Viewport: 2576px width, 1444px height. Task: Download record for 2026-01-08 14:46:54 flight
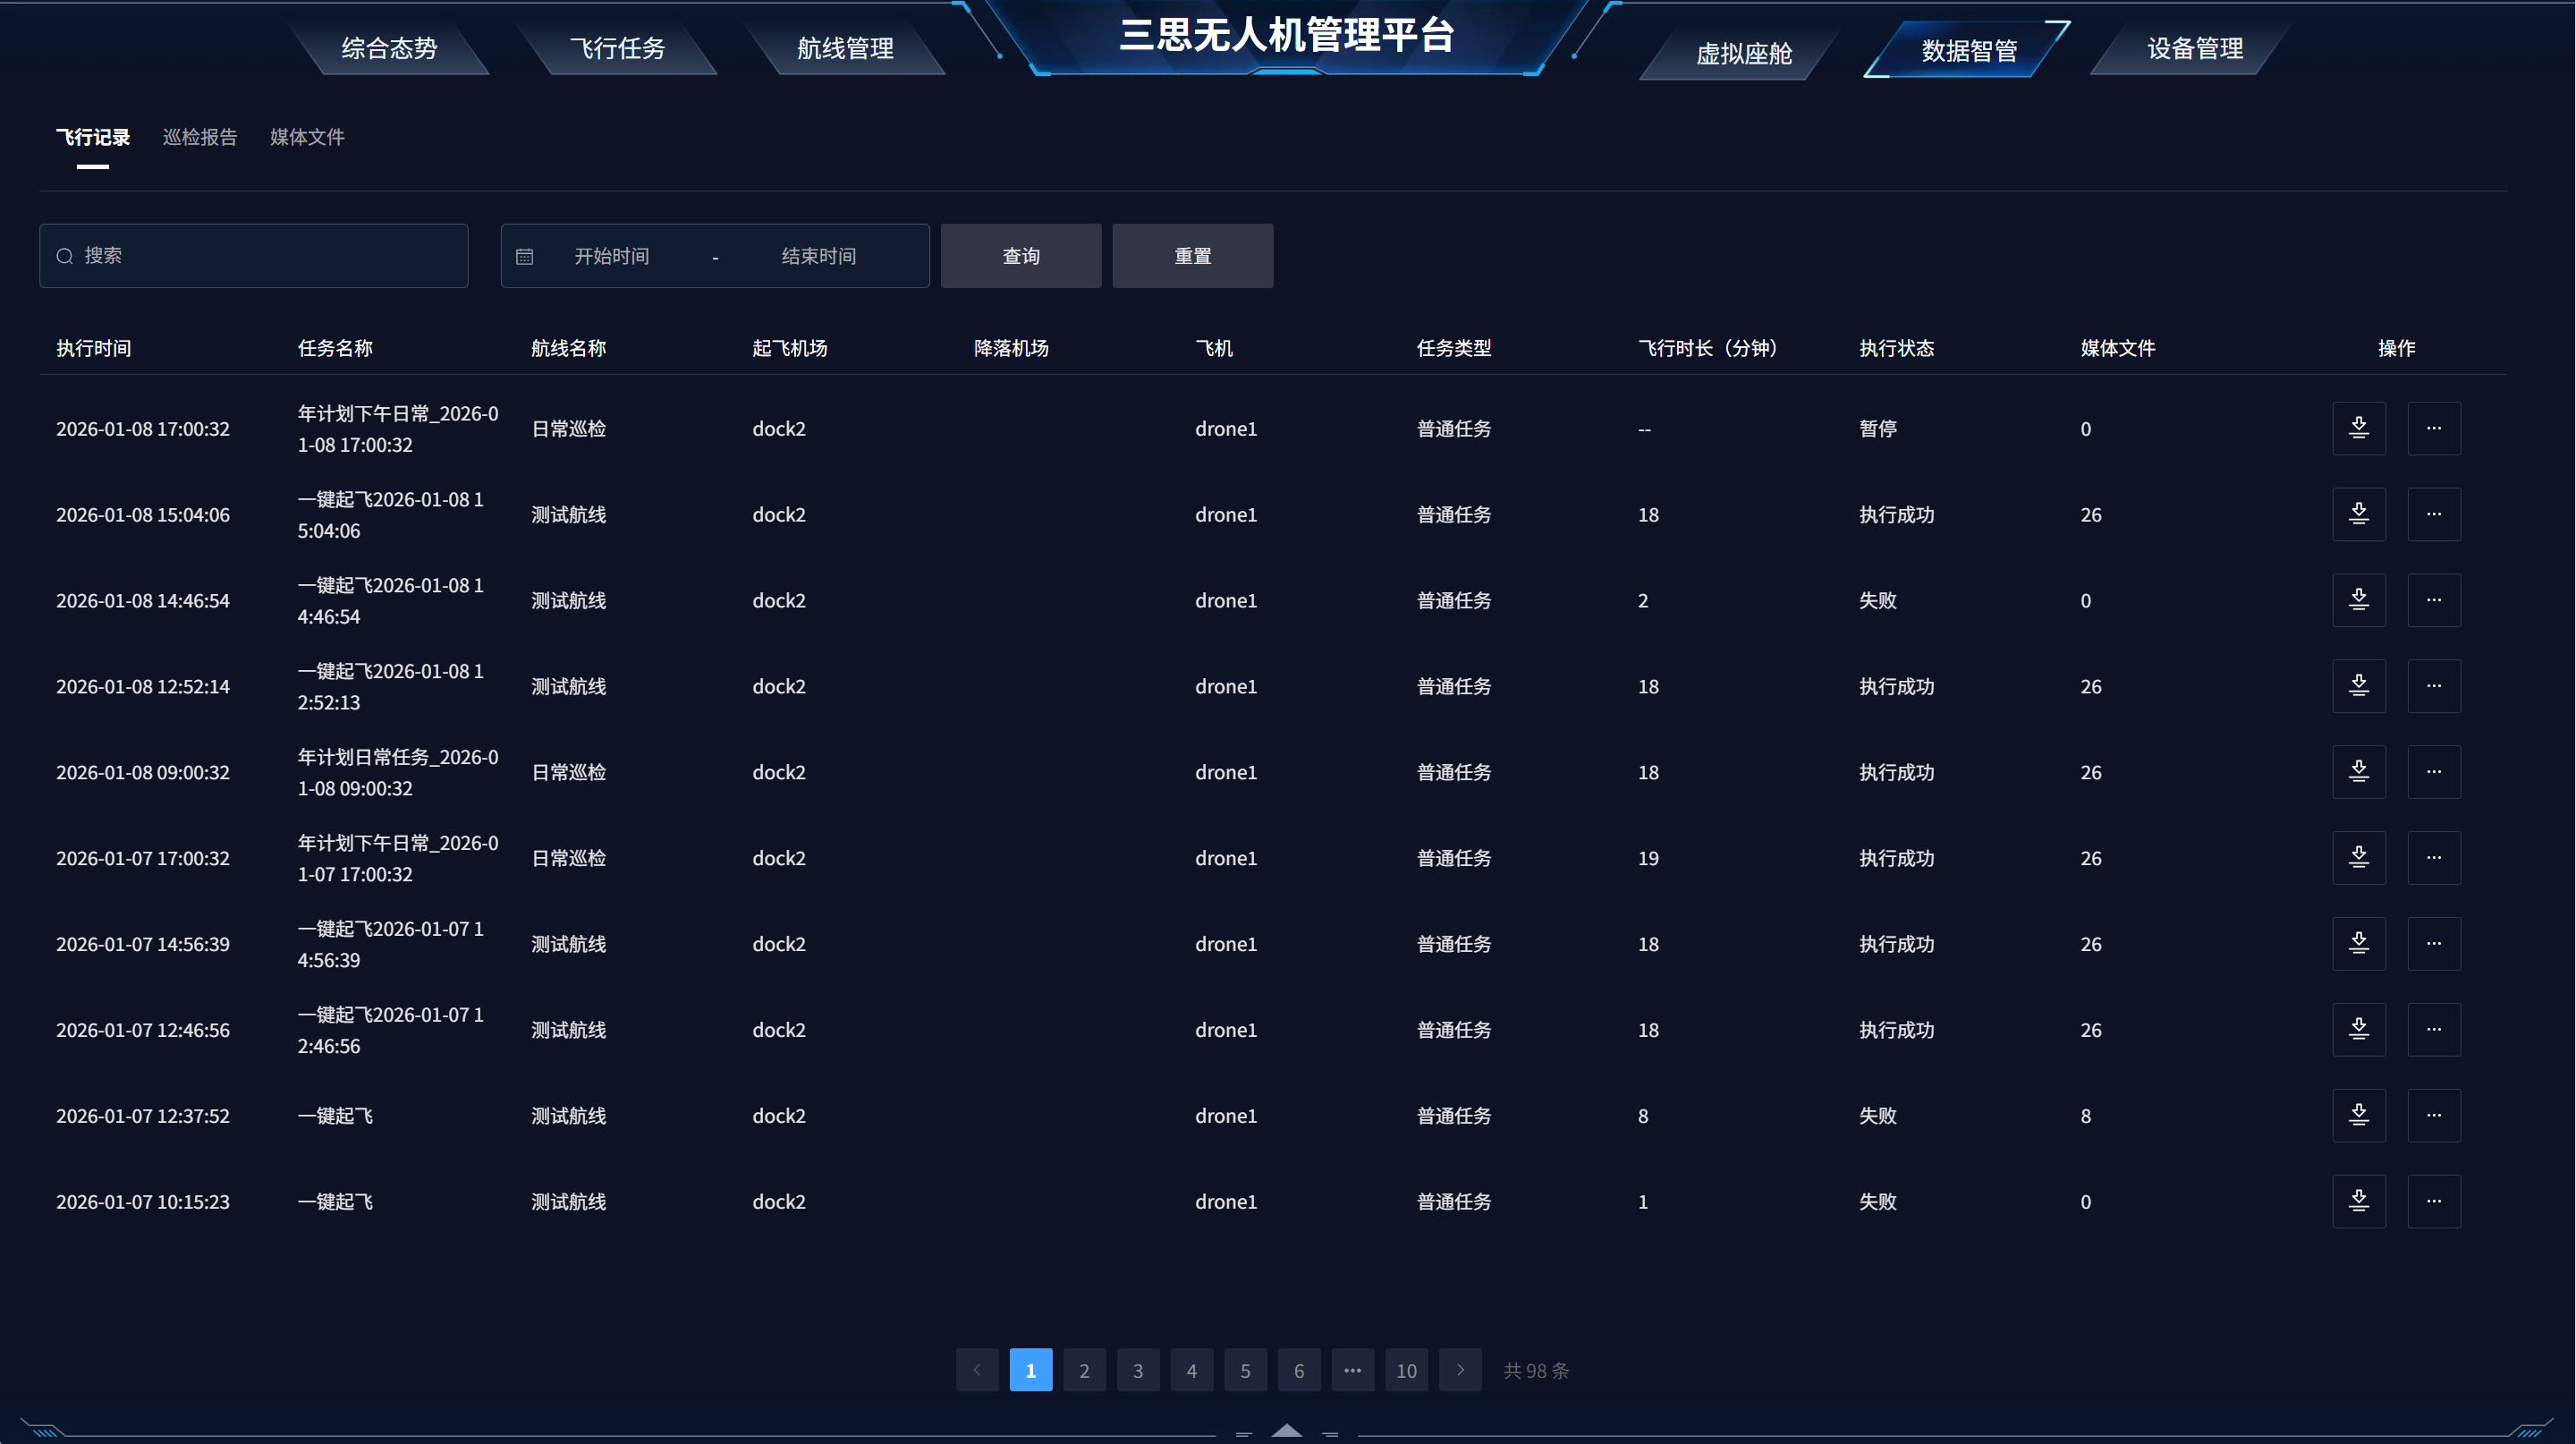click(2358, 600)
